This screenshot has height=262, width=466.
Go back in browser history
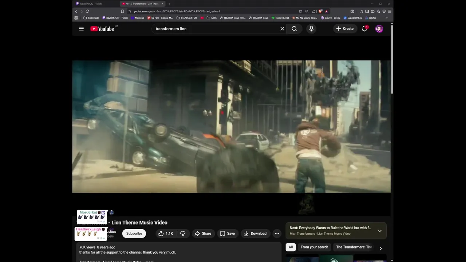pos(76,11)
